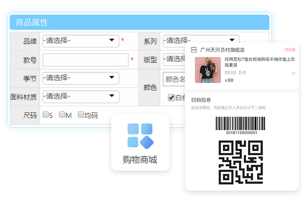The image size is (305, 212).
Task: Focus the 款号 text input field
Action: tap(85, 60)
